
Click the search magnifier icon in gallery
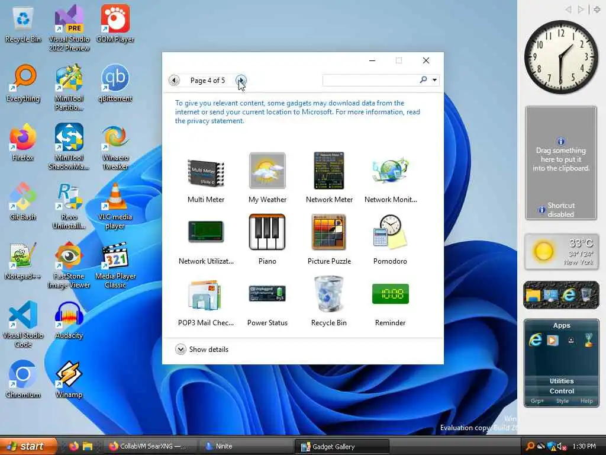424,80
